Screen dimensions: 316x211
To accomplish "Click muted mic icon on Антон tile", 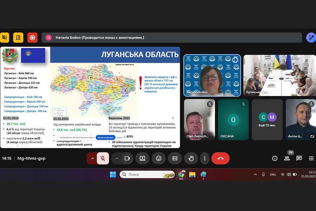I will 311,104.
